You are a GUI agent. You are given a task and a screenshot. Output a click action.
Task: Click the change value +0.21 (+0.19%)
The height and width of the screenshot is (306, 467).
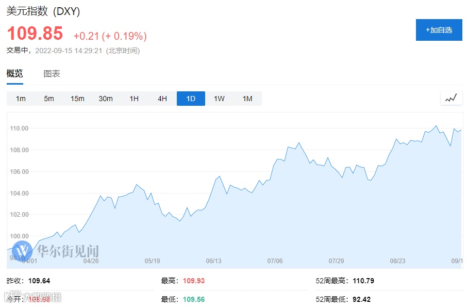(110, 36)
